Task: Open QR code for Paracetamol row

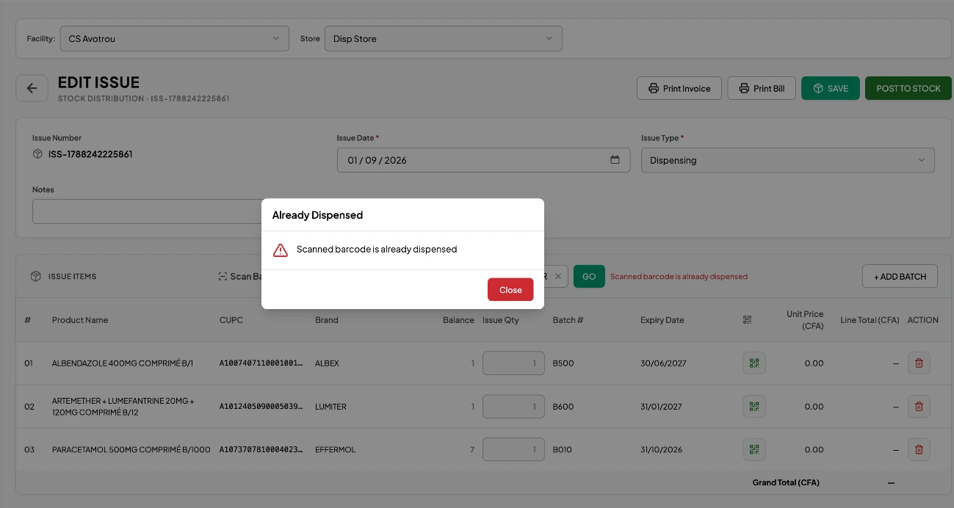Action: tap(754, 449)
